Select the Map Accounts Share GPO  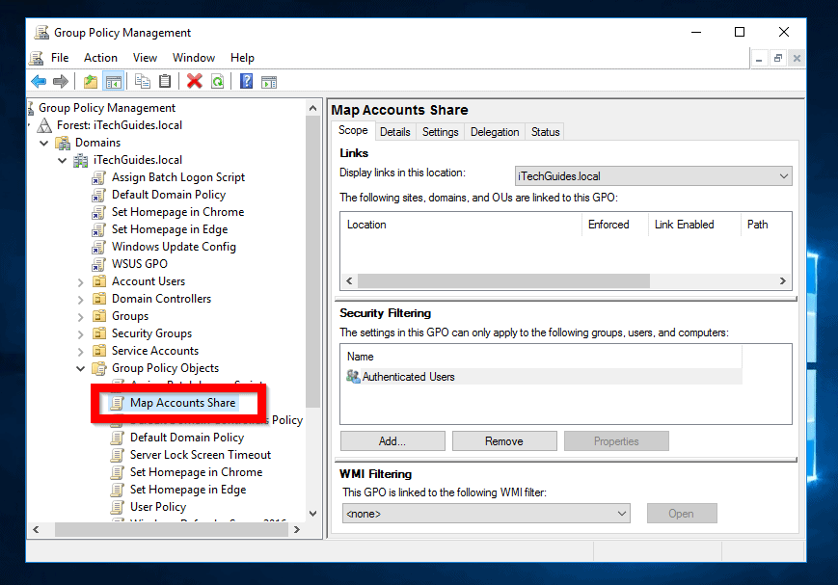pyautogui.click(x=183, y=402)
